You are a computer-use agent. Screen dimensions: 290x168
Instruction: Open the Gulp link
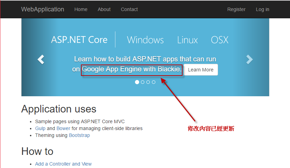click(x=40, y=128)
